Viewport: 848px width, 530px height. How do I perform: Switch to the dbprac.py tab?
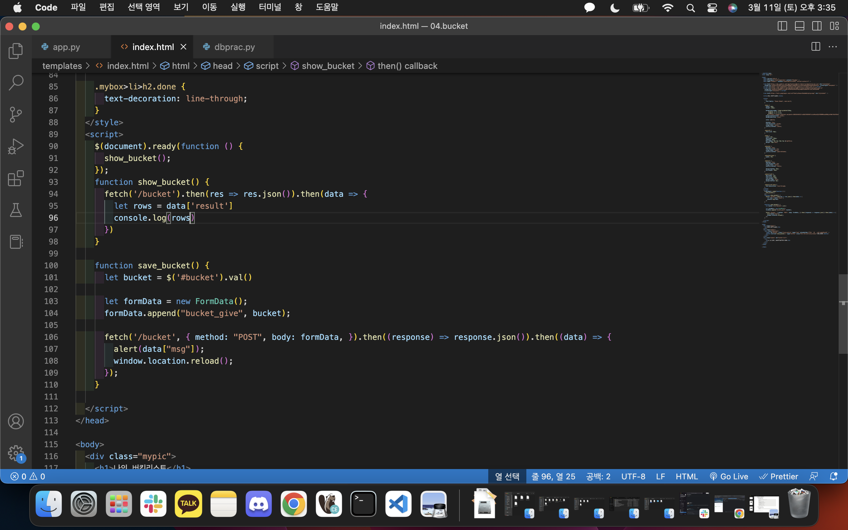point(234,47)
